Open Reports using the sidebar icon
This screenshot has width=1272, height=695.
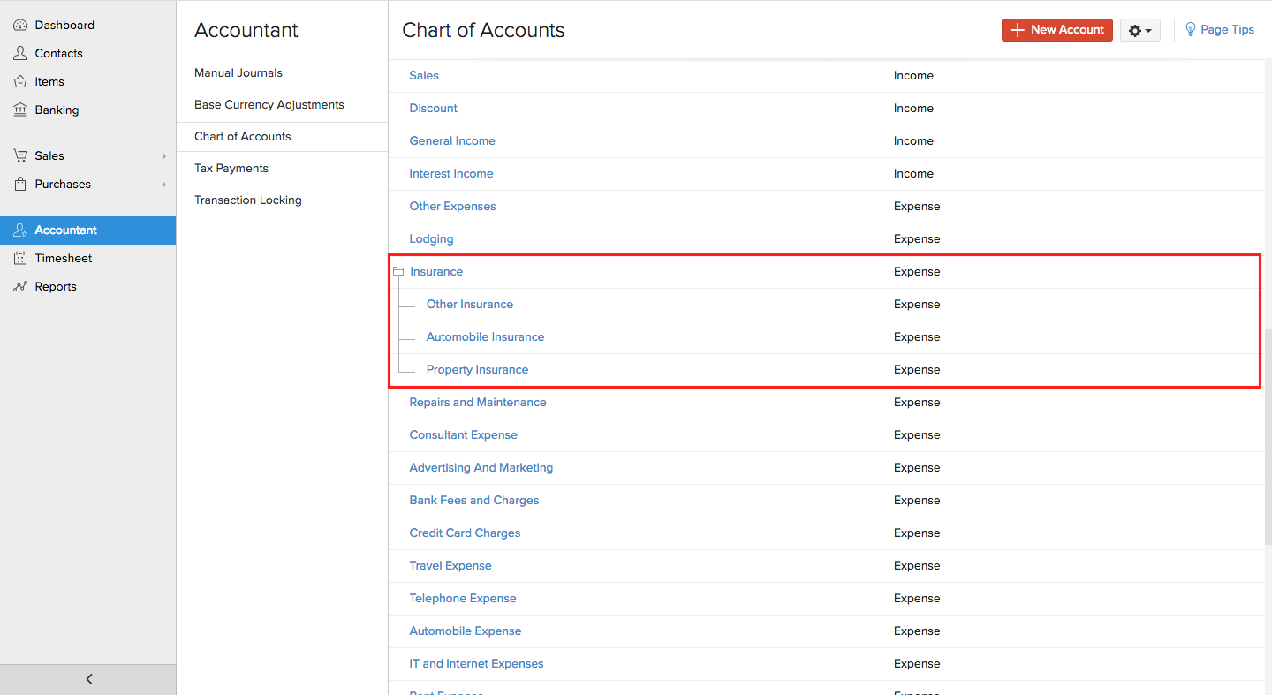click(x=19, y=286)
